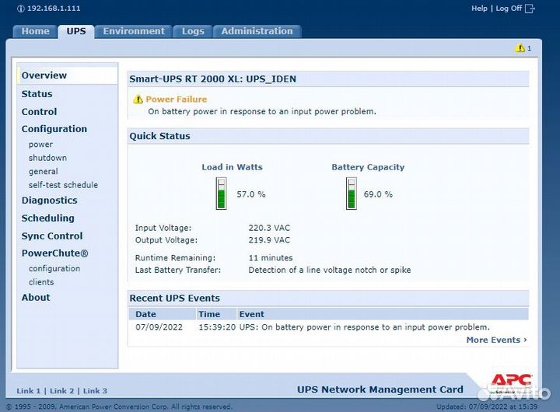Viewport: 560px width, 412px height.
Task: Select the shutdown configuration item
Action: [47, 158]
